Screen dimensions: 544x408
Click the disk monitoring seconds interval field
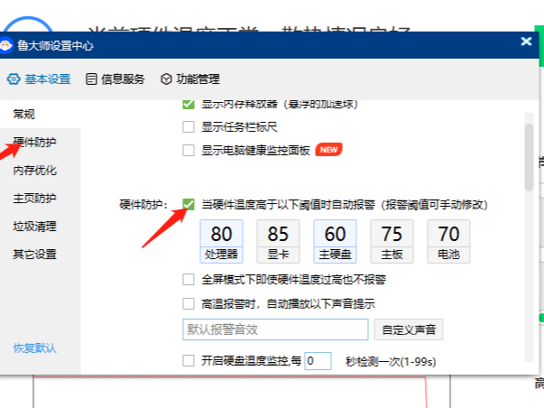[318, 361]
